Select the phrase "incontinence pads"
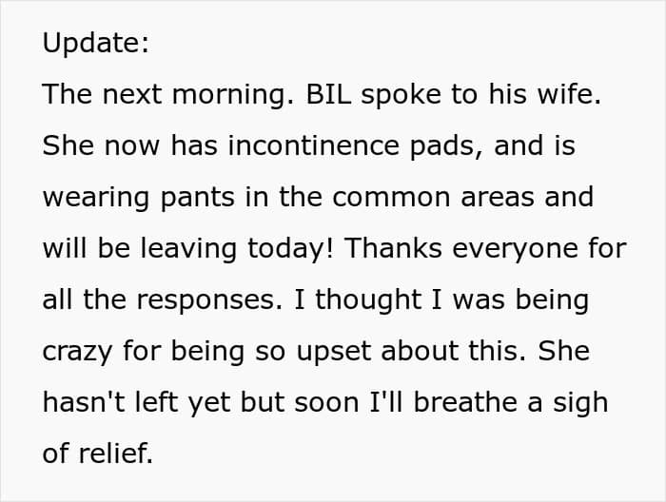Image resolution: width=666 pixels, height=502 pixels. (x=355, y=146)
